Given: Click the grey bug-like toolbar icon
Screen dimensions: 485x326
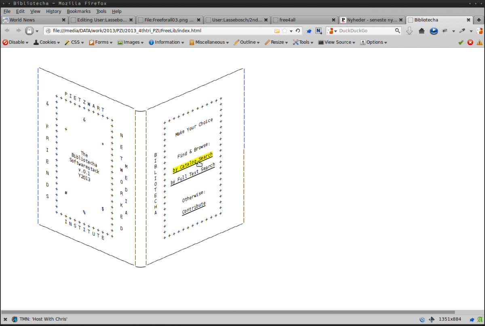Looking at the screenshot, I should pyautogui.click(x=445, y=31).
